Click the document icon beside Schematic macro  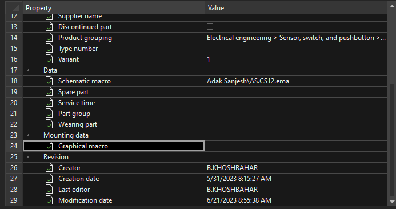49,81
